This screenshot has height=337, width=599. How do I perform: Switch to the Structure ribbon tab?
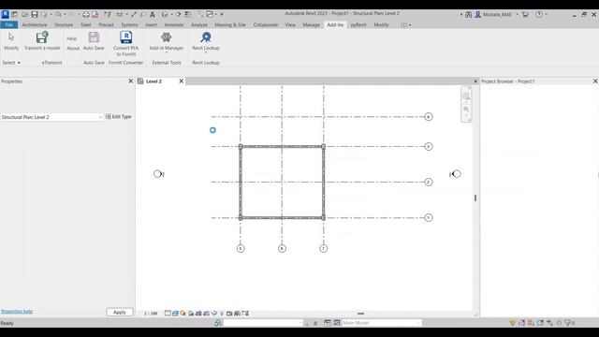coord(64,25)
